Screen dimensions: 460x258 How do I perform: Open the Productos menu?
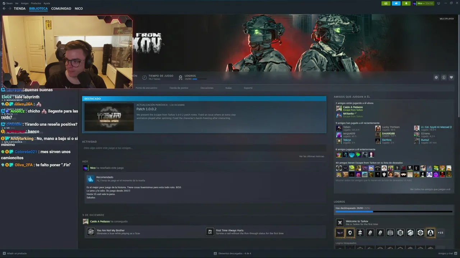(36, 3)
